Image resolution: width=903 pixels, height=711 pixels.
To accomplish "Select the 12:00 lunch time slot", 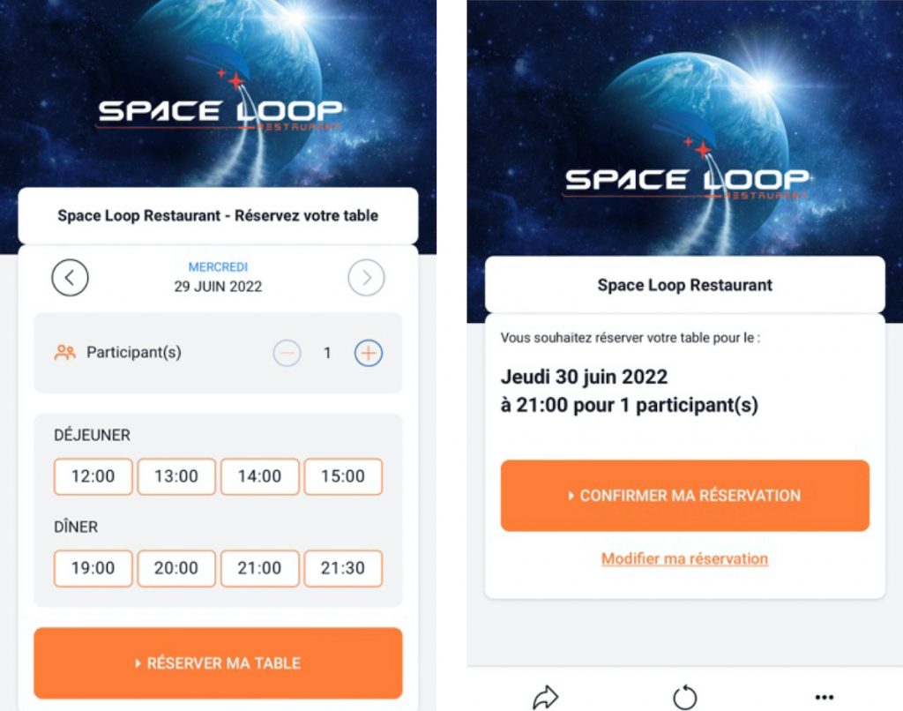I will [x=93, y=476].
